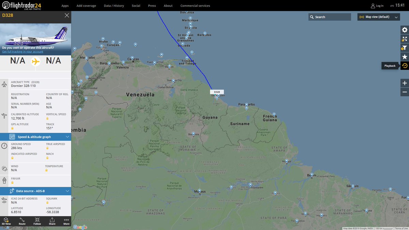Open Data / History menu
This screenshot has height=230, width=409.
tap(114, 6)
